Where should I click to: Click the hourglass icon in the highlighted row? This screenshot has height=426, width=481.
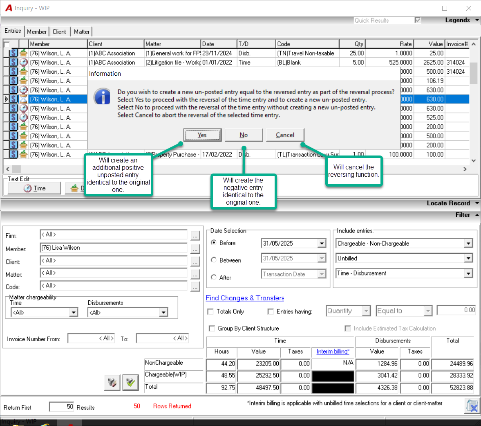pyautogui.click(x=24, y=99)
